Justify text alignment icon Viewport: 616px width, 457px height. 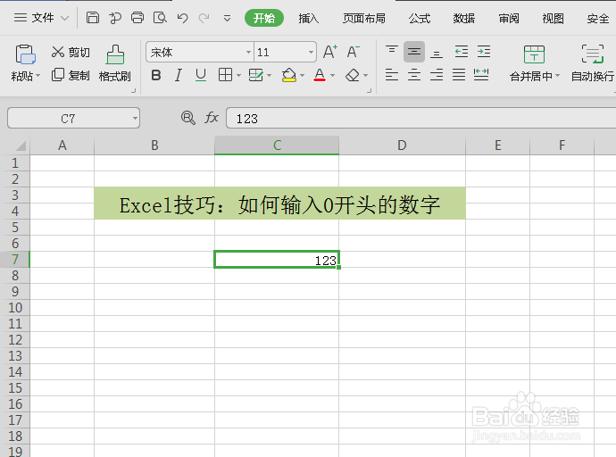point(459,75)
